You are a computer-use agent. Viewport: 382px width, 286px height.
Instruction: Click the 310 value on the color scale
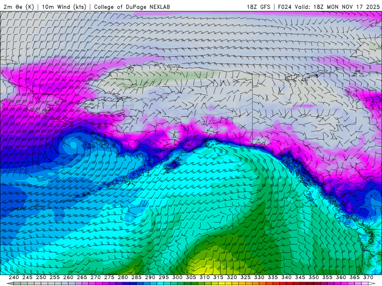tap(205, 277)
